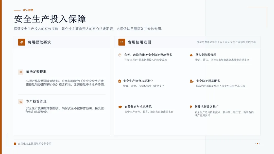Click the text 安全生产宣传、教育、培训和应急演练支出
274x154 pixels.
149,112
